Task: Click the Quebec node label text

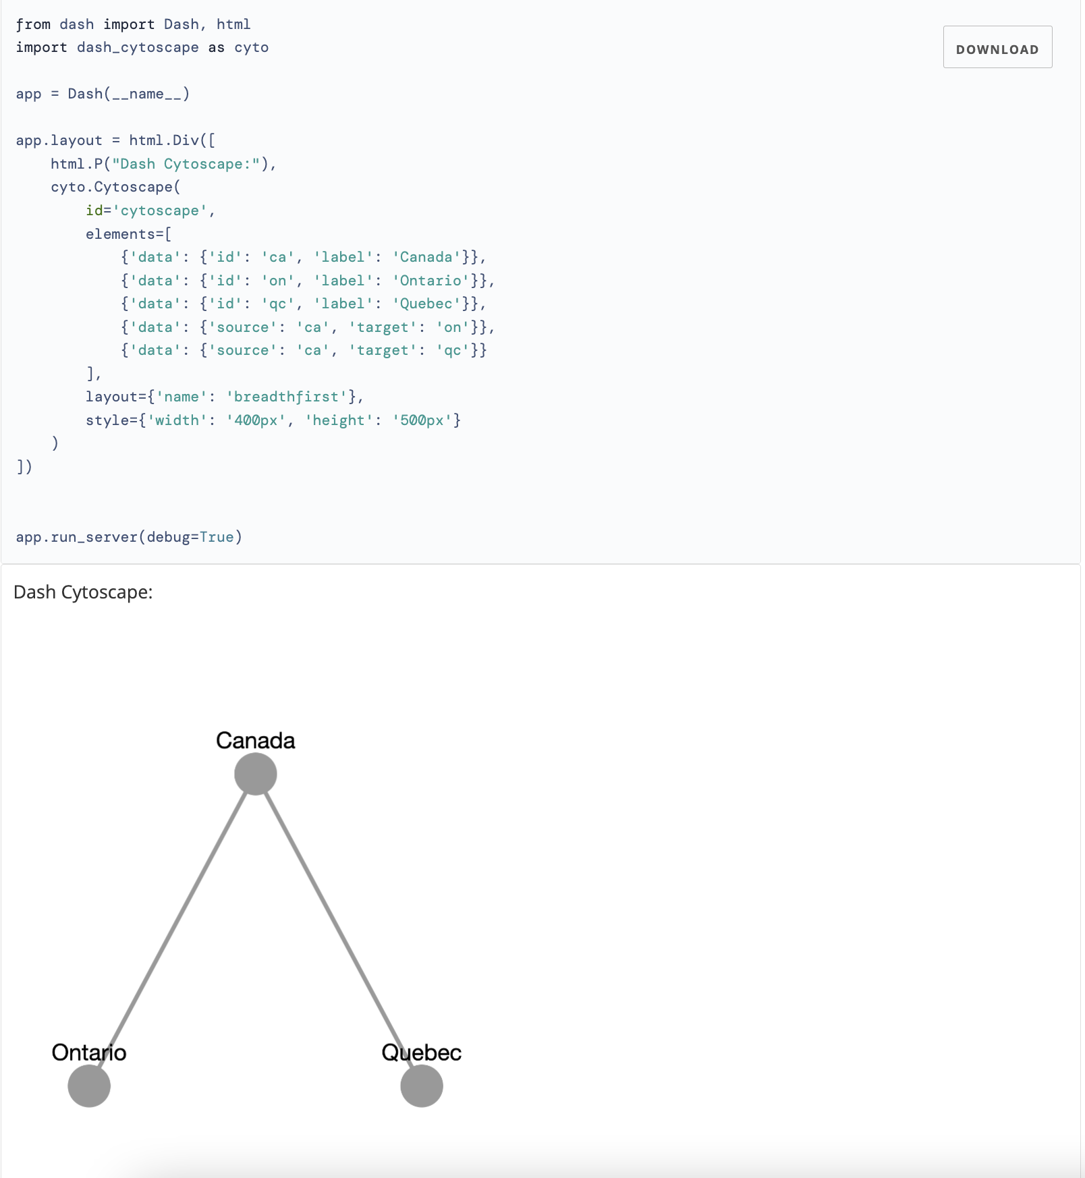Action: click(x=421, y=1051)
